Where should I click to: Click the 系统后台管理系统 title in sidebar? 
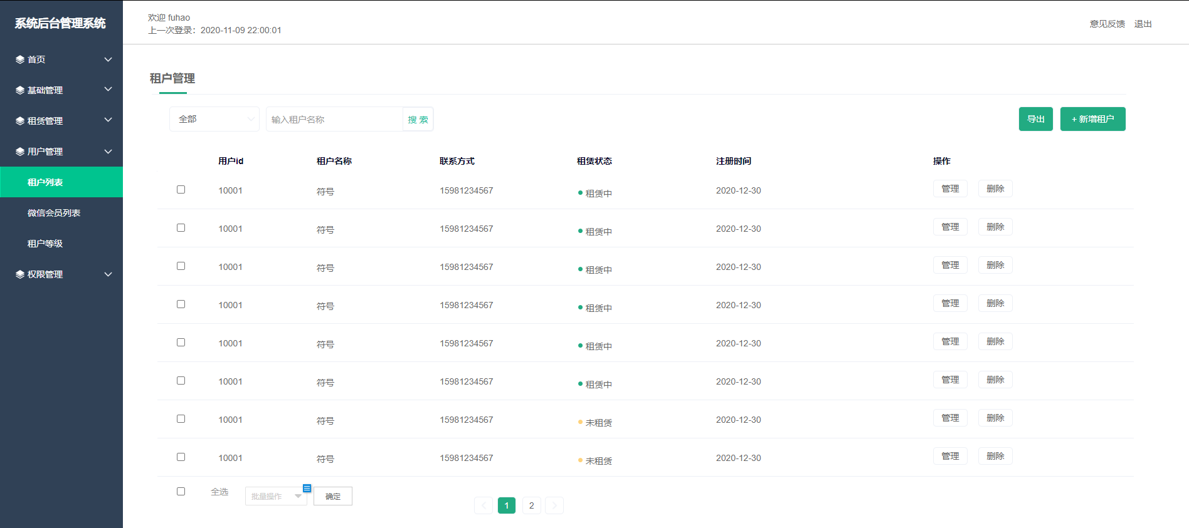pyautogui.click(x=60, y=23)
